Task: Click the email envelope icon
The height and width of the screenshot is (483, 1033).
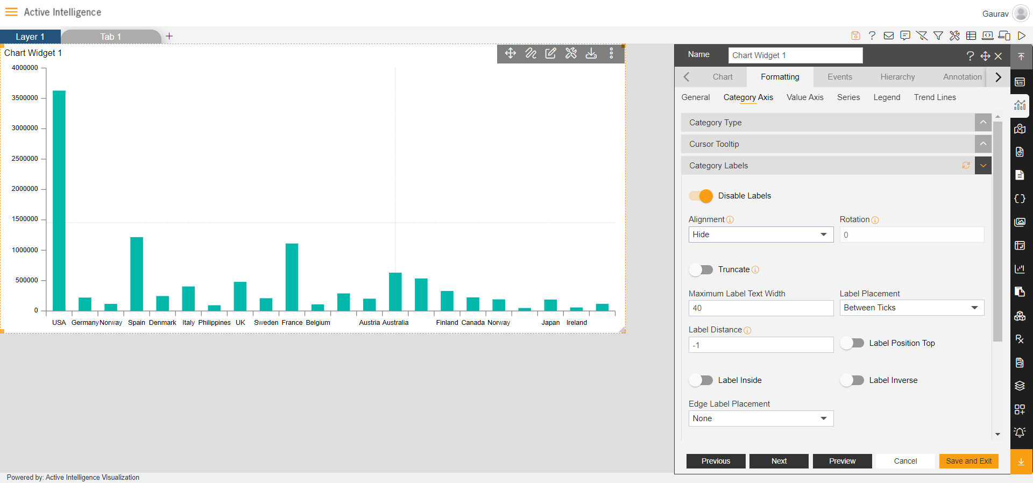Action: point(889,35)
